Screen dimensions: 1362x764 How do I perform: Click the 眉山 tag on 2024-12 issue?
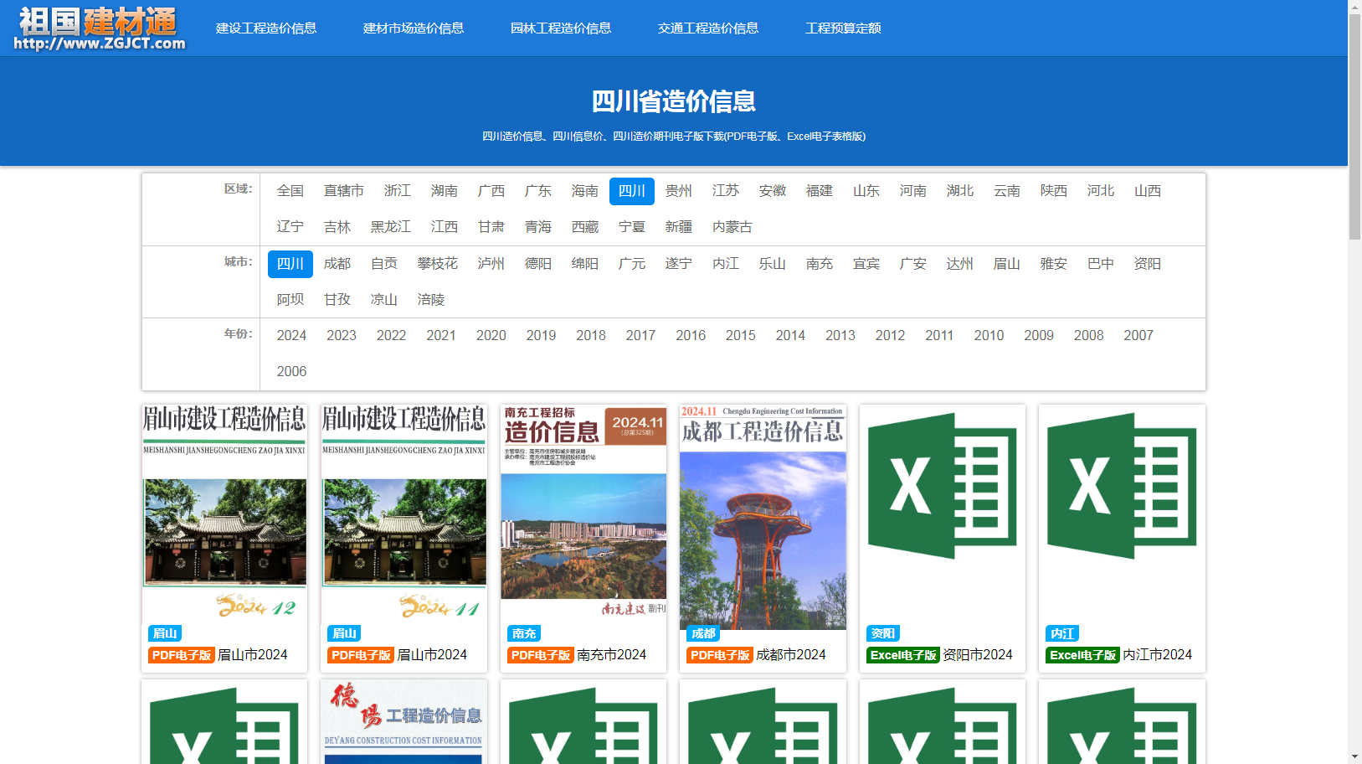click(165, 633)
